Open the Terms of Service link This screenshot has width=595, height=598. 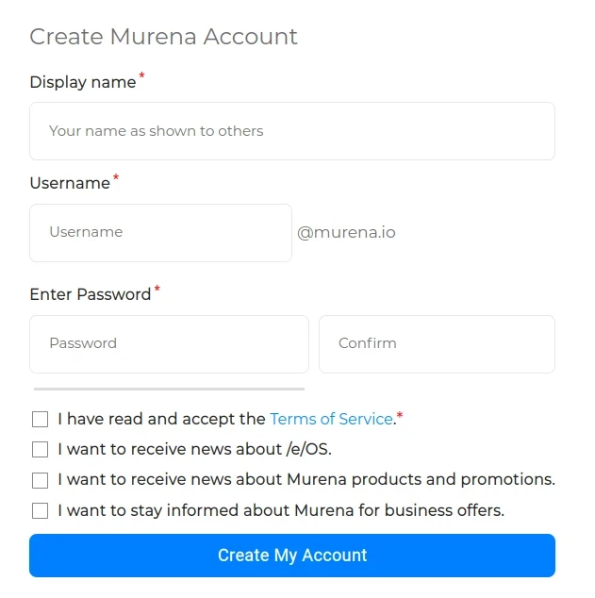[332, 419]
